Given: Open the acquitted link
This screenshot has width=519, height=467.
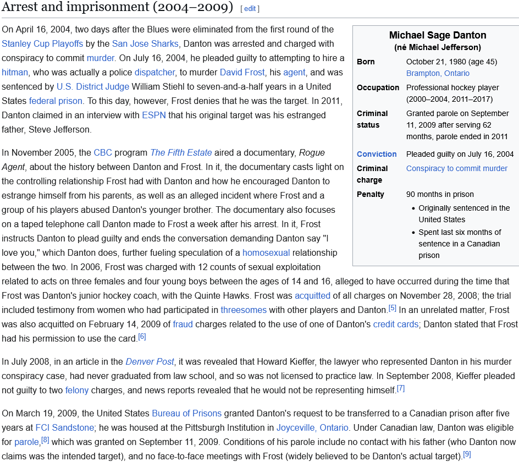Looking at the screenshot, I should (x=312, y=295).
